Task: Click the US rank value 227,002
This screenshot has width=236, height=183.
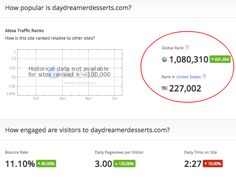Action: click(x=185, y=88)
